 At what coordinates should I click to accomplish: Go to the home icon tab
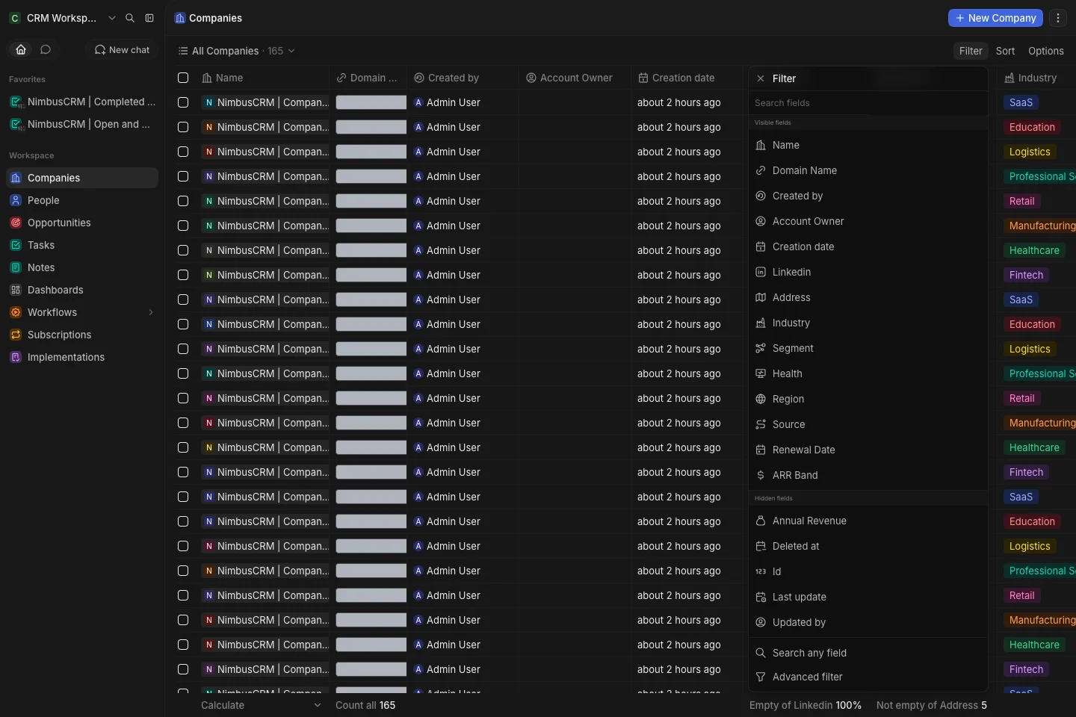coord(21,49)
